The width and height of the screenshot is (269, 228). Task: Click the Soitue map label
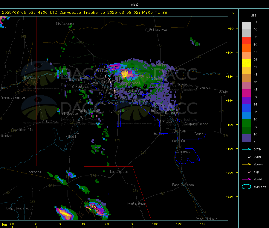coord(159,134)
